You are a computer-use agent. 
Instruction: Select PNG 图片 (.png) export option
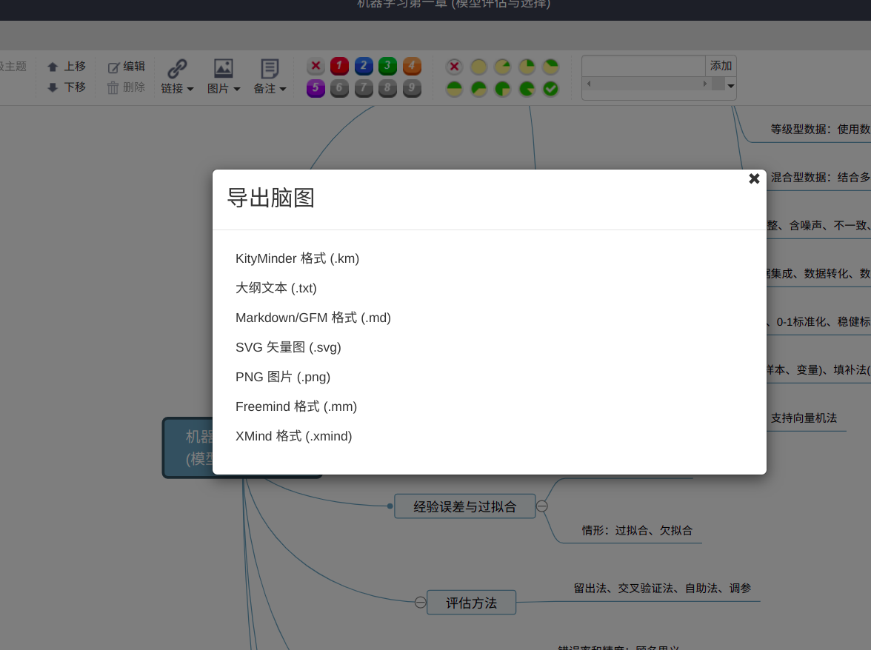pyautogui.click(x=282, y=377)
